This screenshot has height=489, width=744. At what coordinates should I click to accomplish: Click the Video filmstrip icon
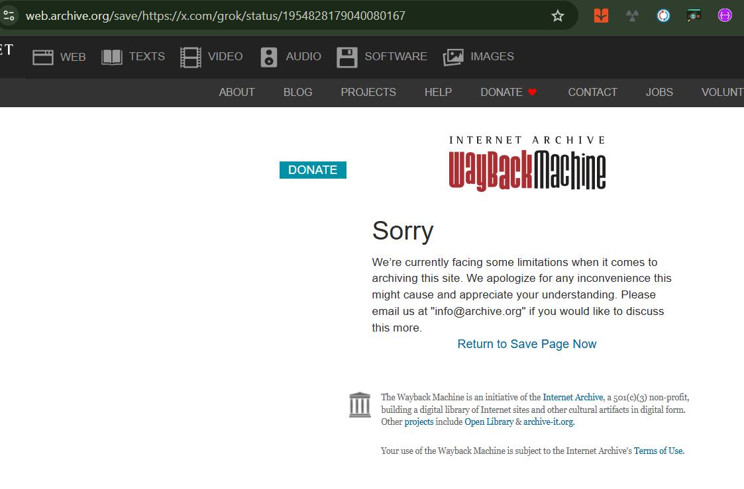[x=191, y=58]
